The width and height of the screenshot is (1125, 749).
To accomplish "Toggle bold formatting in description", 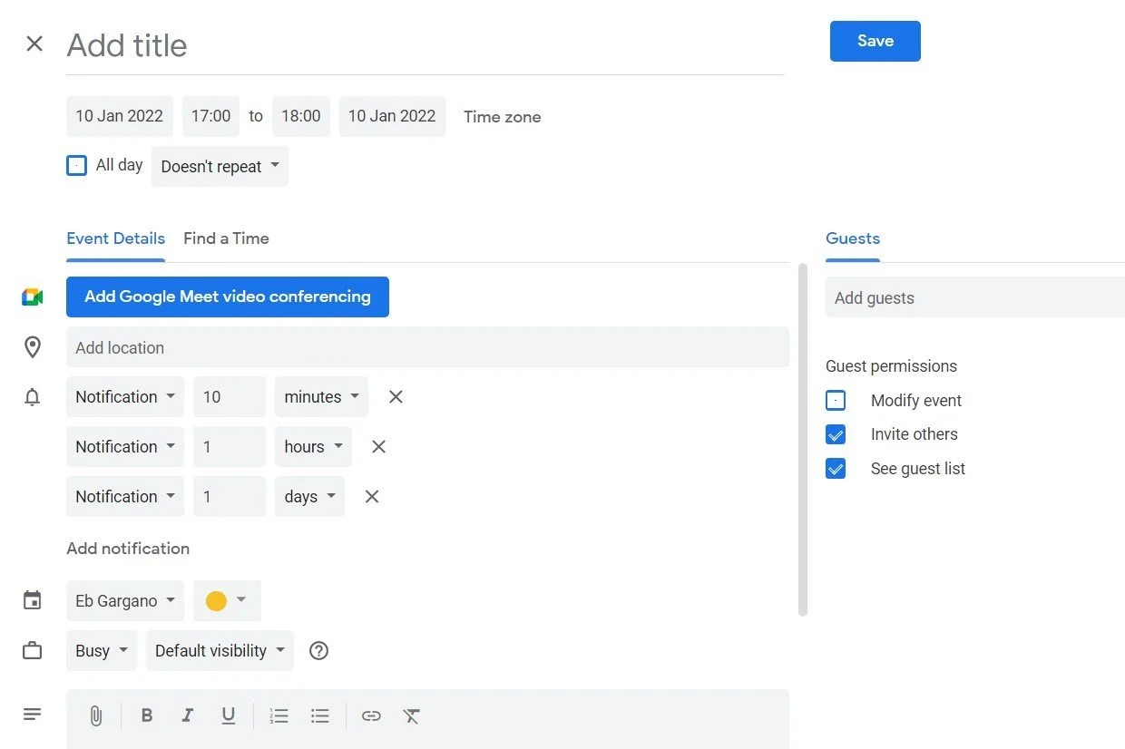I will point(146,716).
